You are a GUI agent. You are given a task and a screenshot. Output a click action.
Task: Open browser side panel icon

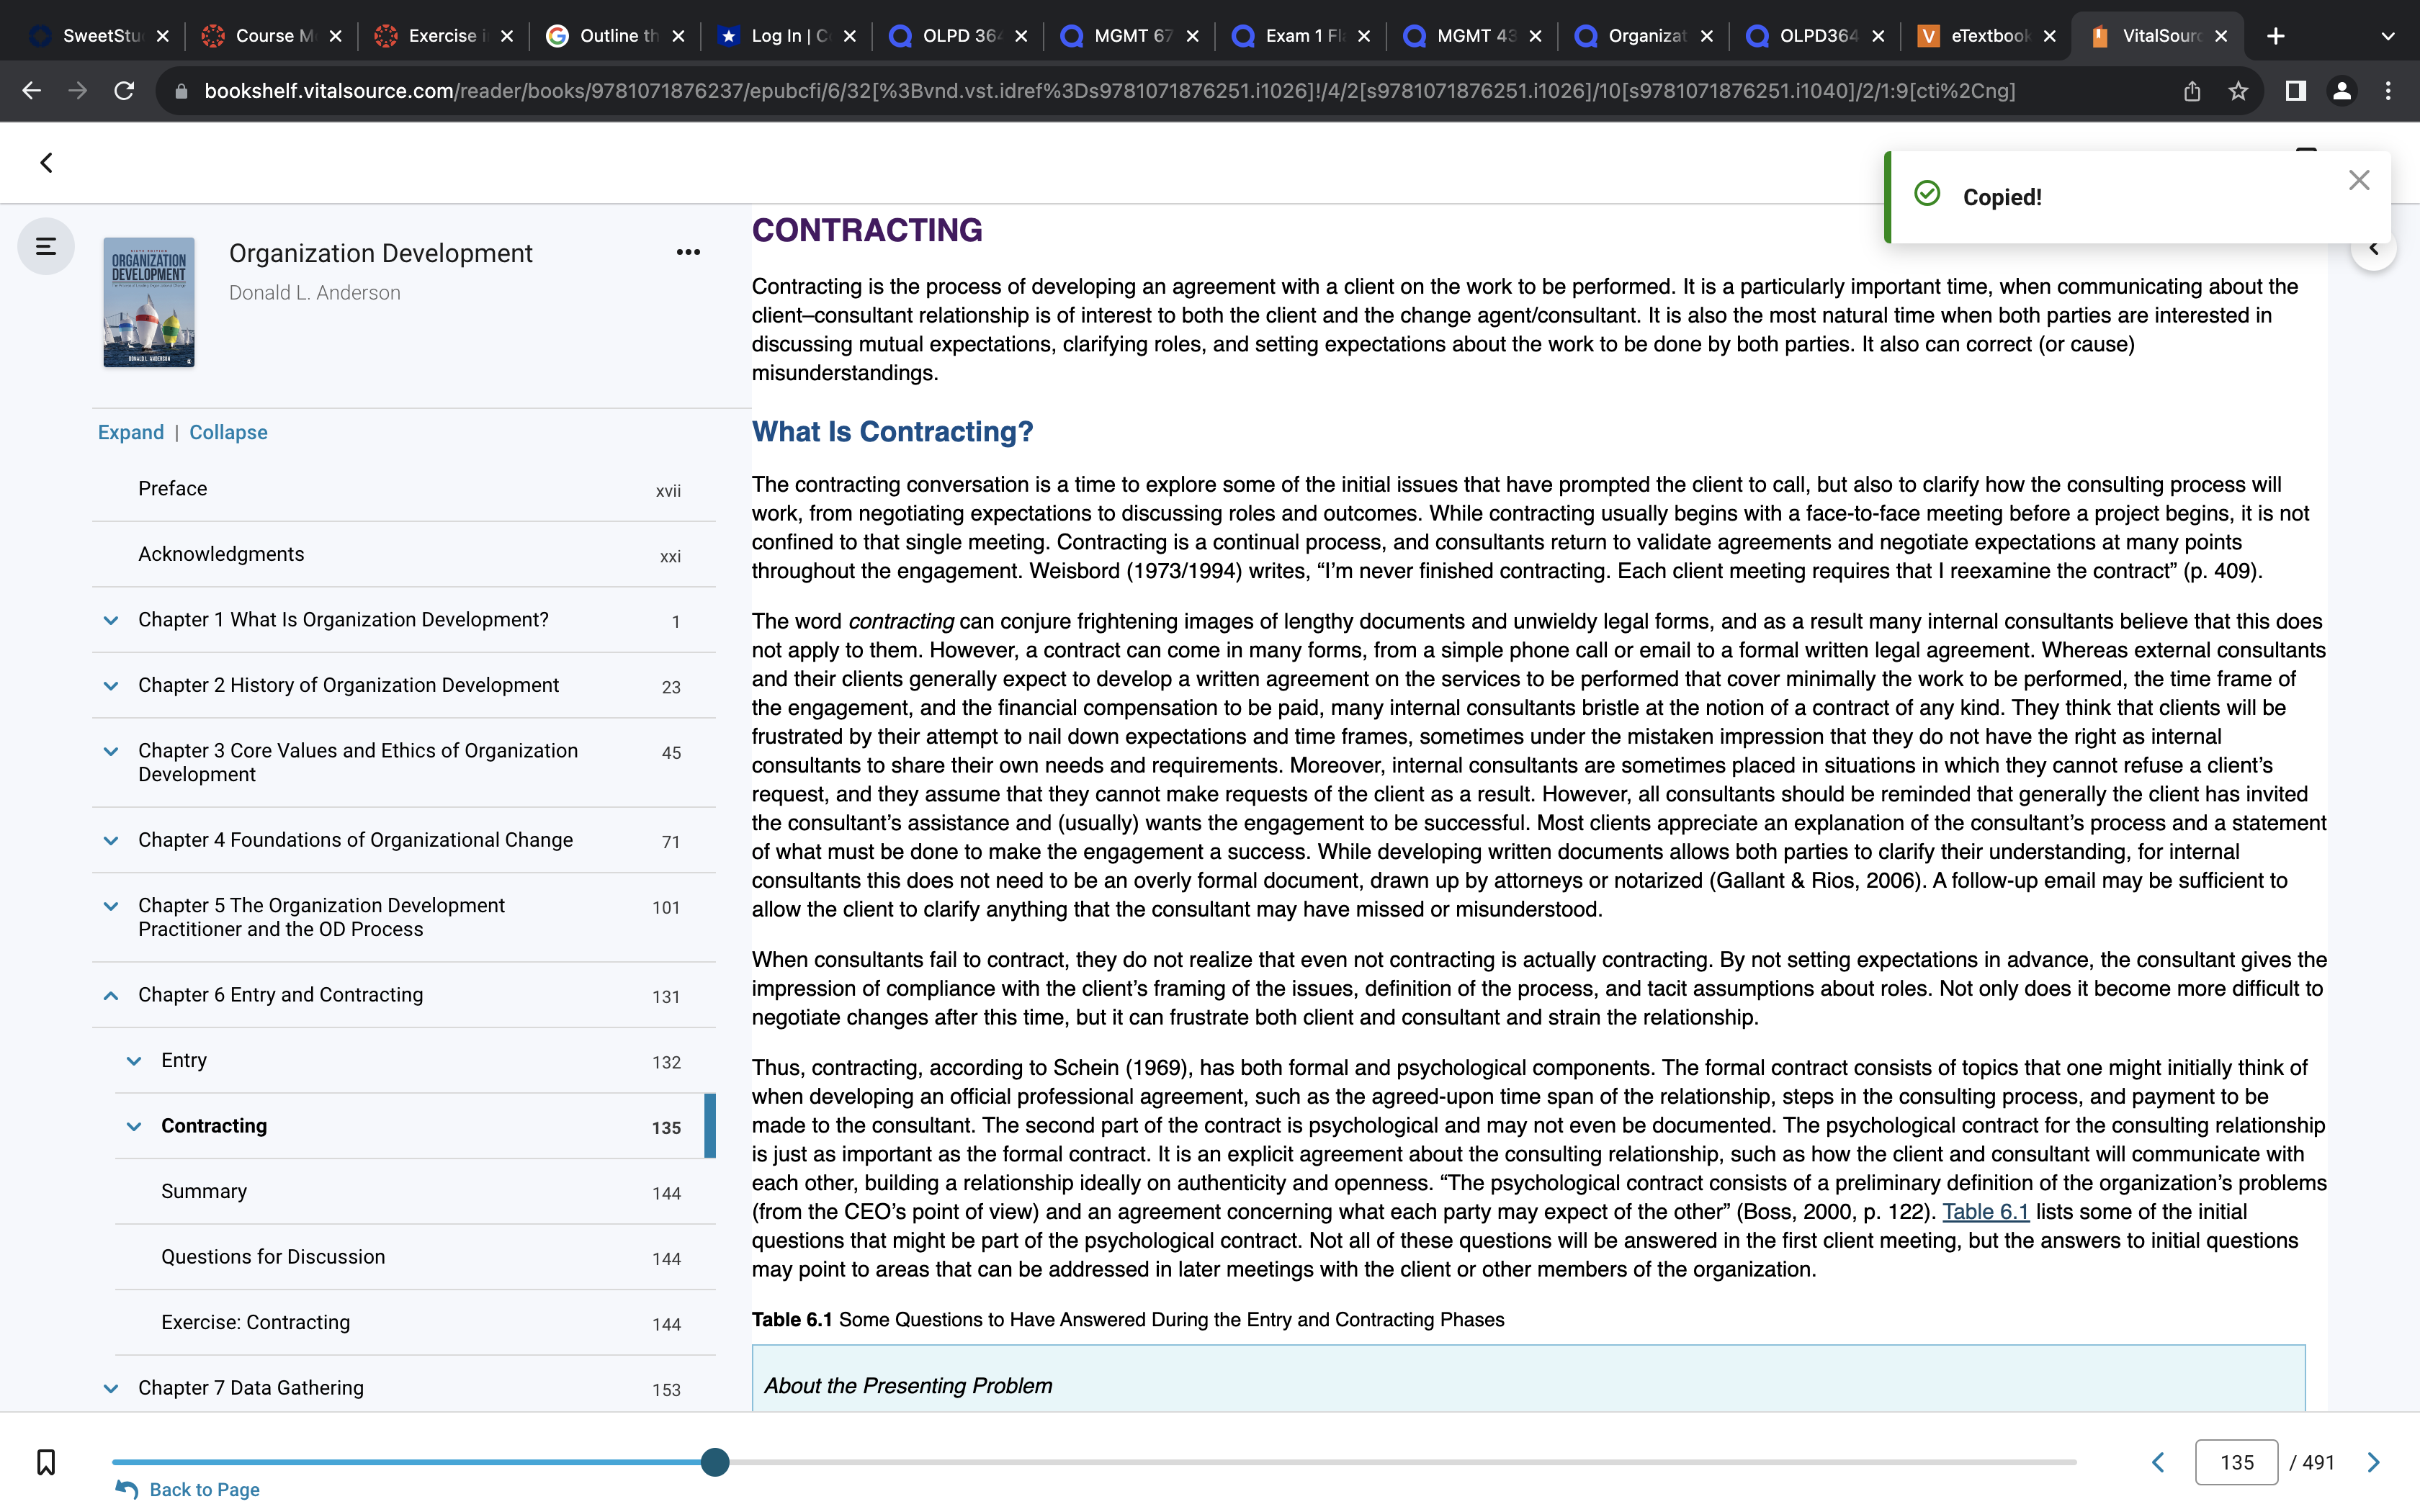[x=2295, y=91]
